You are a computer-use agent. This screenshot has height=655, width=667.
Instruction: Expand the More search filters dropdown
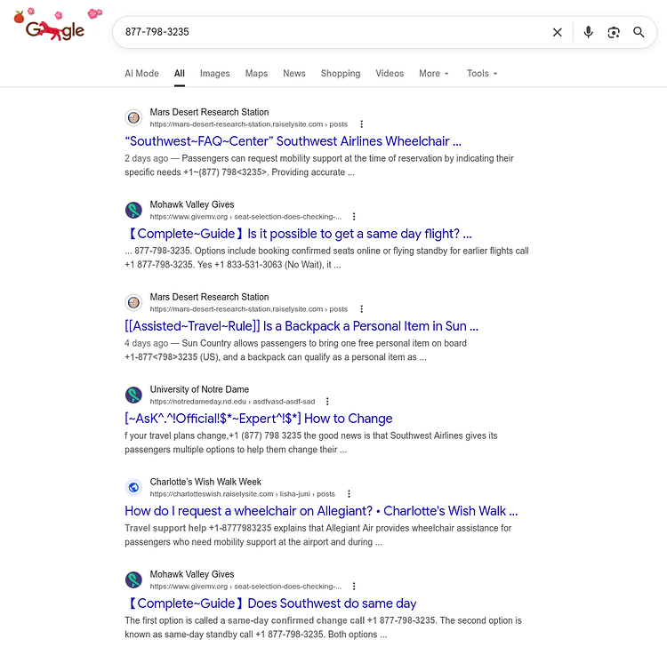tap(434, 74)
